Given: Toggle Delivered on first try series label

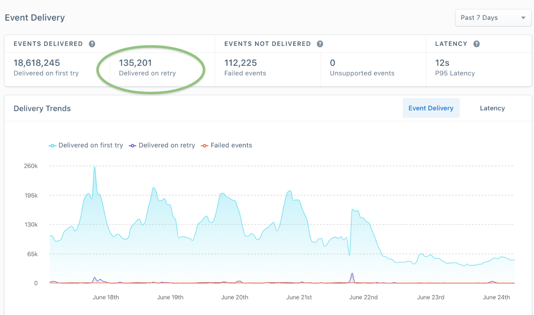Looking at the screenshot, I should coord(91,146).
